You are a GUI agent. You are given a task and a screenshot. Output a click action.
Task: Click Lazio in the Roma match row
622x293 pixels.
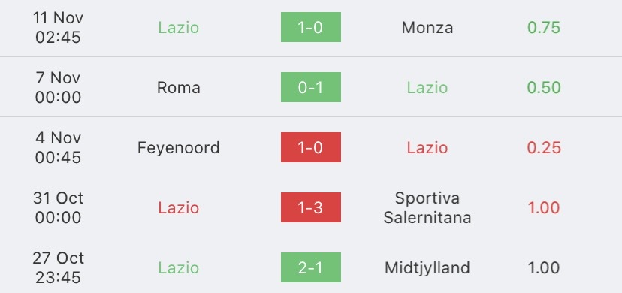[427, 88]
